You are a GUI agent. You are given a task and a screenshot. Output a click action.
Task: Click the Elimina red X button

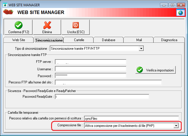coord(47,27)
